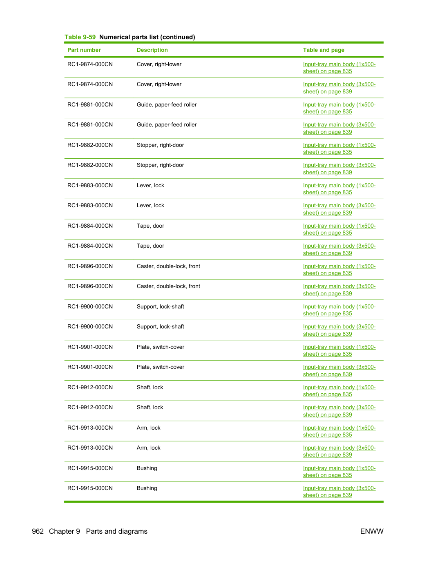The image size is (422, 561).
Task: Follow the Guide, paper-feed roller 3x500-sheet link
Action: (x=339, y=128)
